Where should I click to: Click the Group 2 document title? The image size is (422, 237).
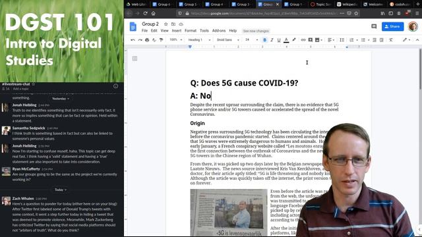[x=150, y=24]
